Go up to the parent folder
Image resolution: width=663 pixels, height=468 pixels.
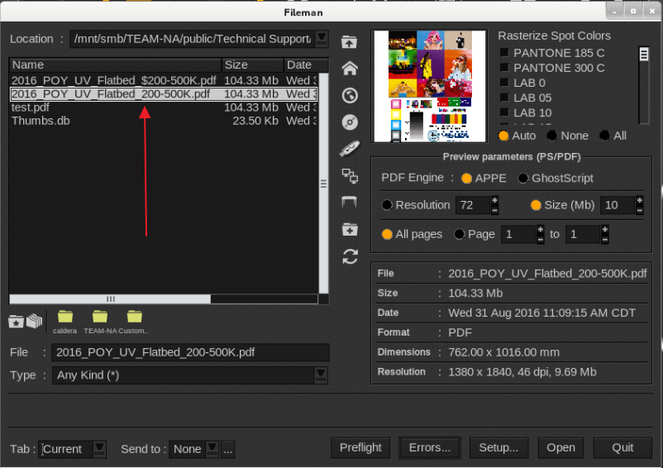click(x=350, y=42)
